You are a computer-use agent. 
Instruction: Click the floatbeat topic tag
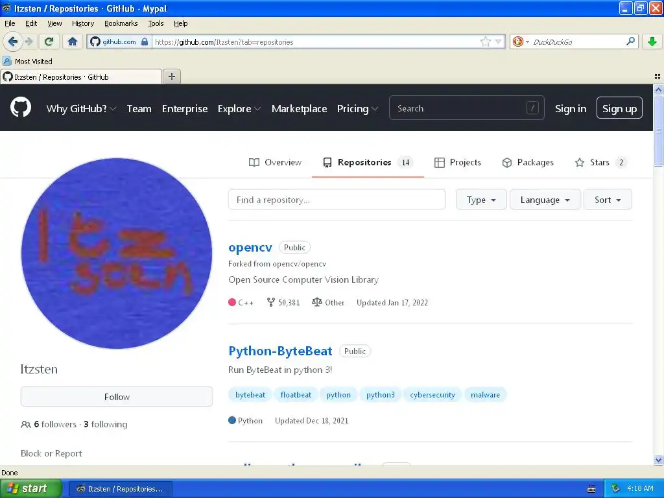pos(296,395)
